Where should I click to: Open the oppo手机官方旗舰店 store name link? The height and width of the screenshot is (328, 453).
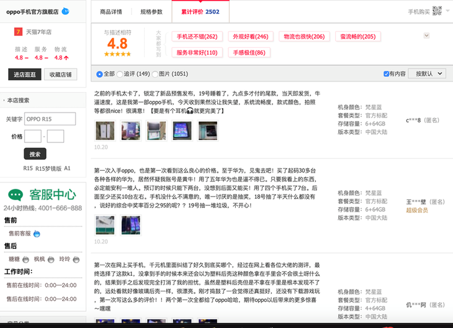pyautogui.click(x=32, y=12)
